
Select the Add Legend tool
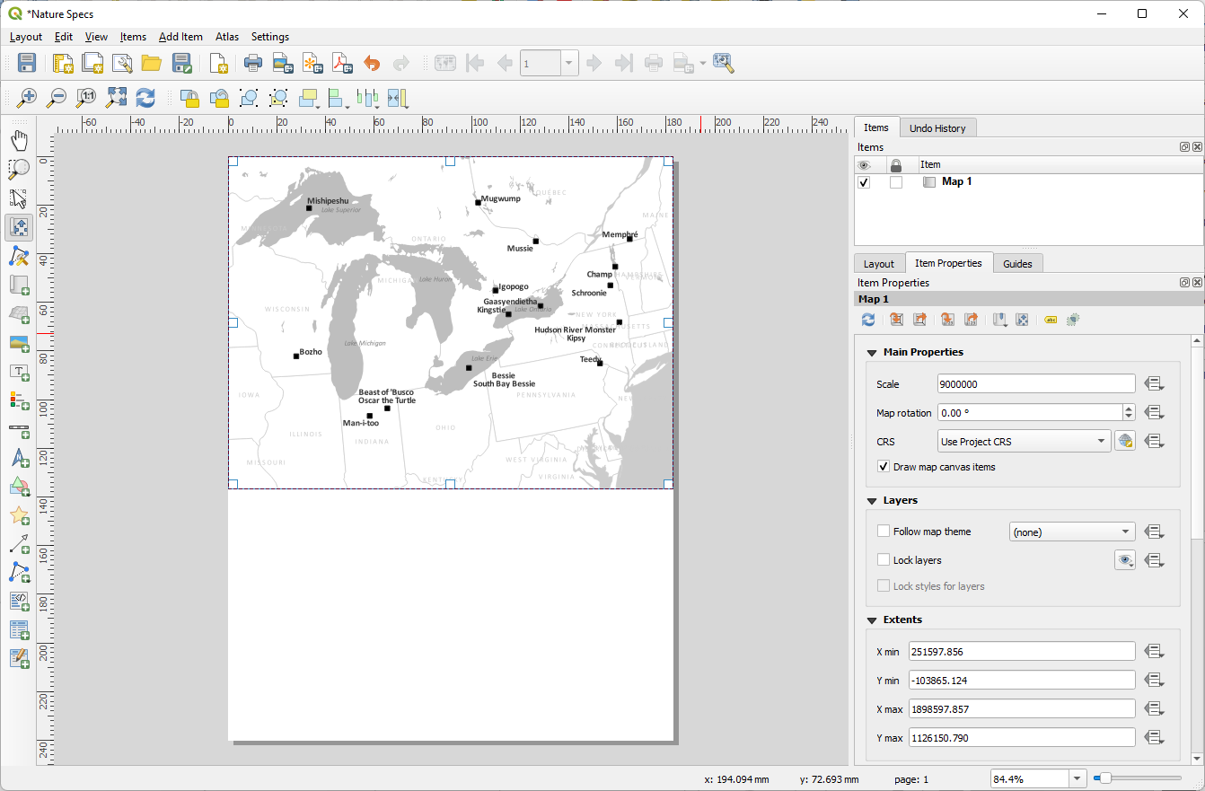pyautogui.click(x=19, y=400)
